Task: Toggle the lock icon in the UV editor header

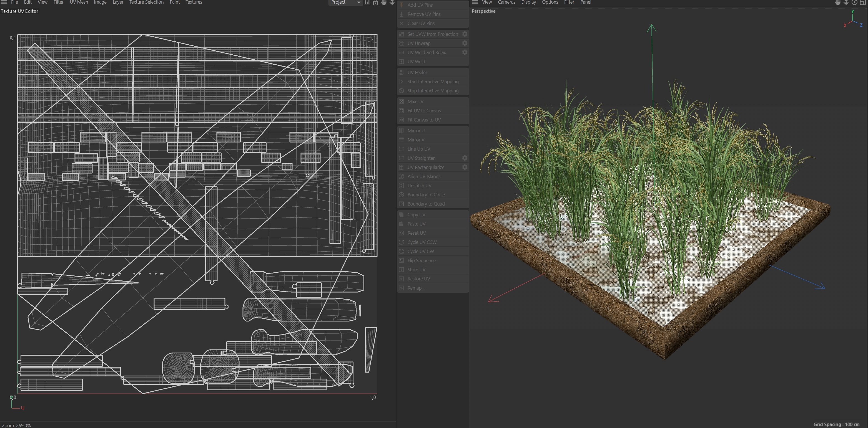Action: (375, 2)
